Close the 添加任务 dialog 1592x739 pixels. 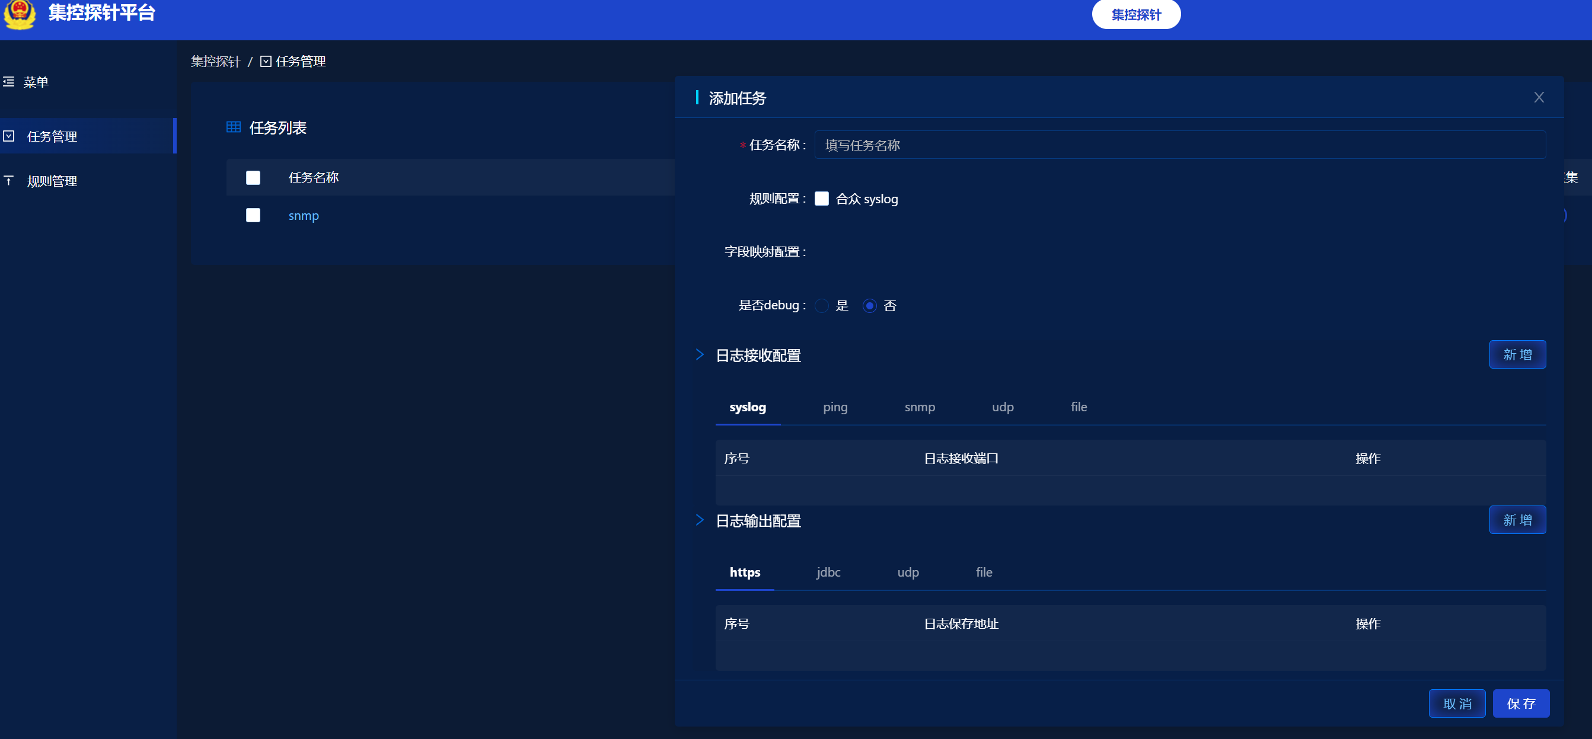point(1539,97)
